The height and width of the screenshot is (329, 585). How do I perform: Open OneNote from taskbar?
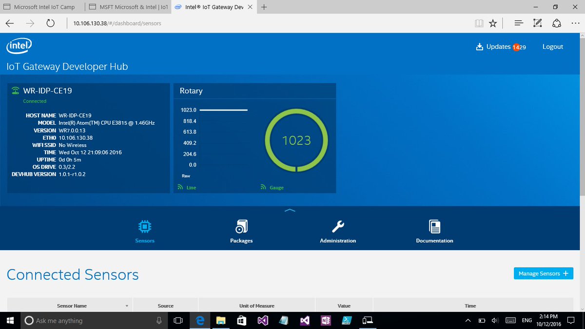pyautogui.click(x=326, y=320)
